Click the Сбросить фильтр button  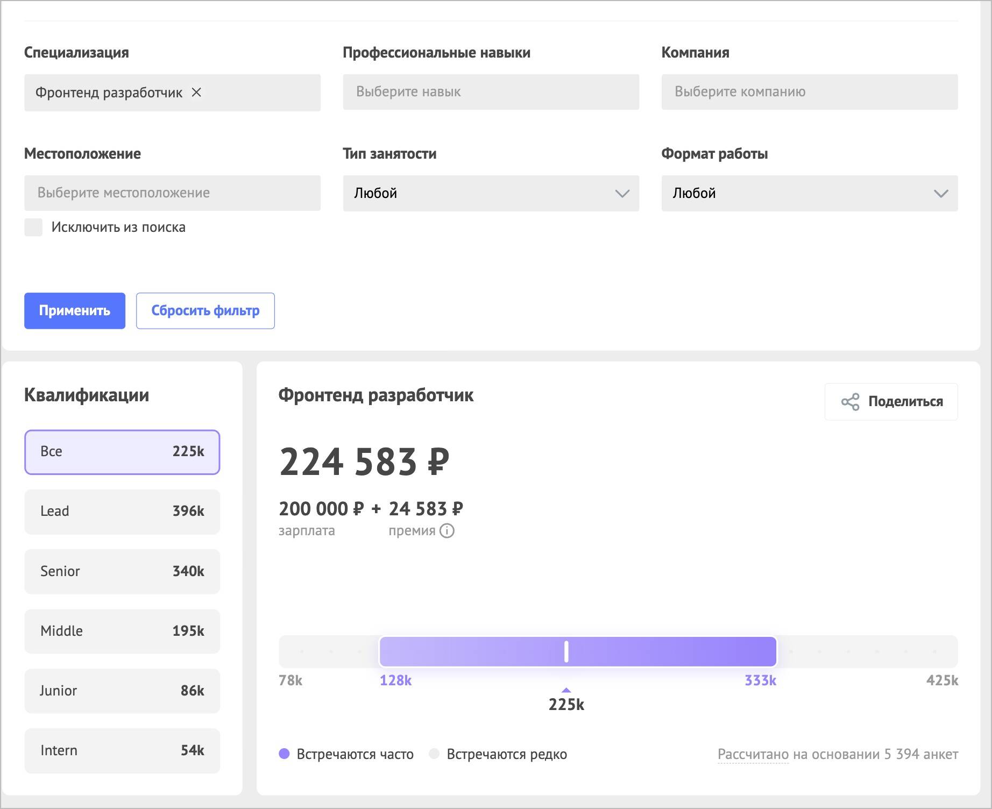tap(206, 311)
